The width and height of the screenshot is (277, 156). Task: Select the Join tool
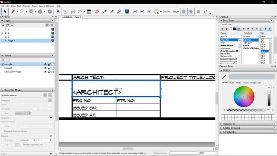click(119, 12)
